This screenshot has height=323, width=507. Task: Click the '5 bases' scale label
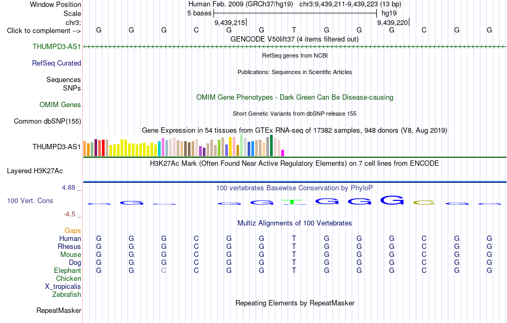tap(199, 13)
